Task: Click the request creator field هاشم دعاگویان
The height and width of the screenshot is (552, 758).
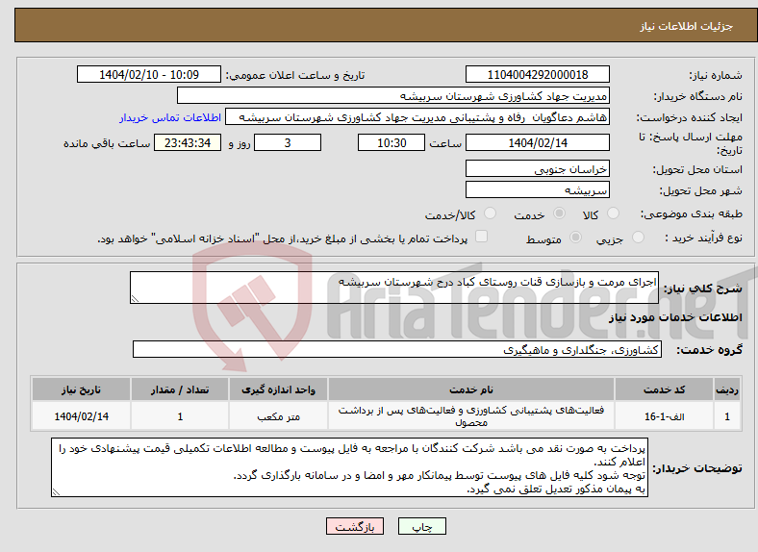Action: [x=417, y=117]
